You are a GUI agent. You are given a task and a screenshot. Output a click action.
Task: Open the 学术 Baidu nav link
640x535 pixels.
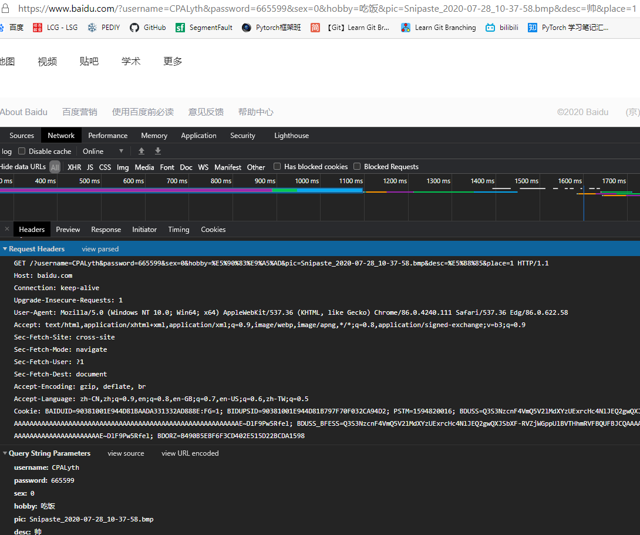point(131,61)
